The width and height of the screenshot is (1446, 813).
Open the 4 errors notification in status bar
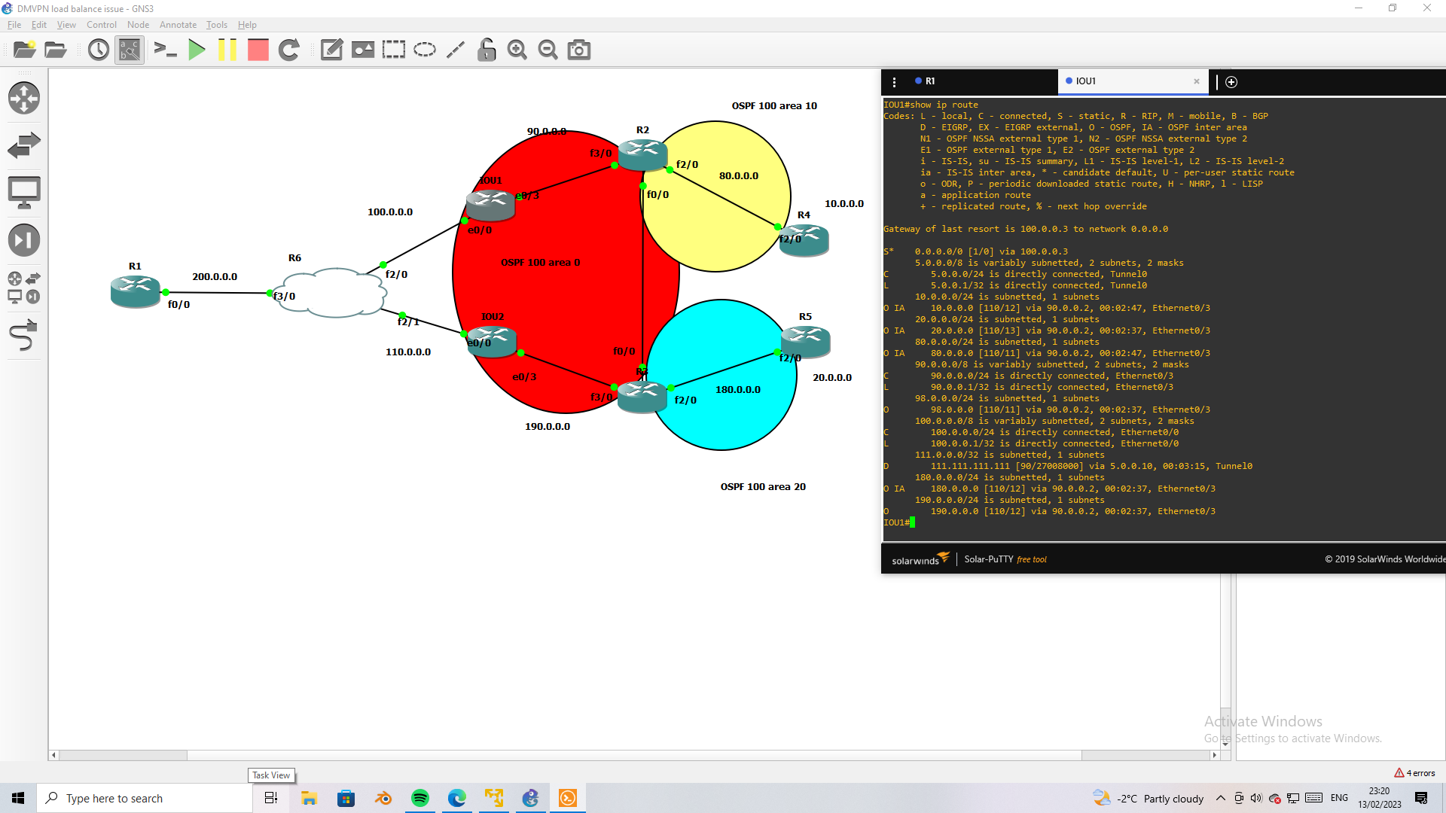[1414, 773]
